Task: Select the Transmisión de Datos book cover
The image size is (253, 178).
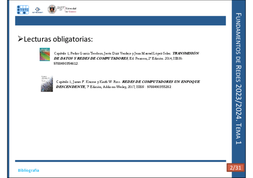Action: (x=45, y=54)
